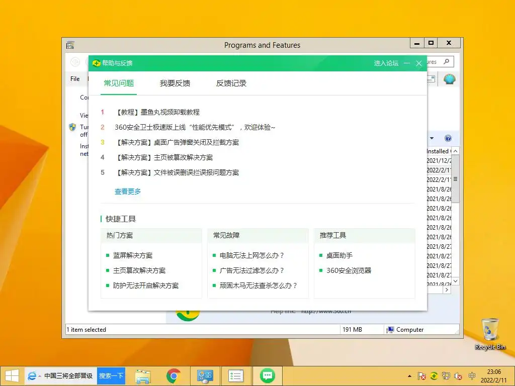Viewport: 515px width, 386px height.
Task: Open 顽固木马无法查杀怎么办？ item
Action: tap(258, 285)
